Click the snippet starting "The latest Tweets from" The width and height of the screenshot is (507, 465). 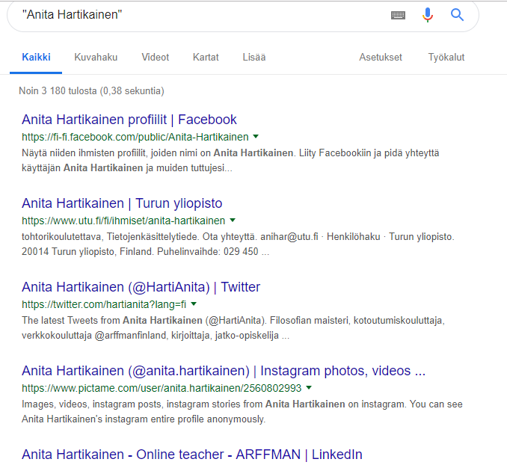tap(233, 328)
